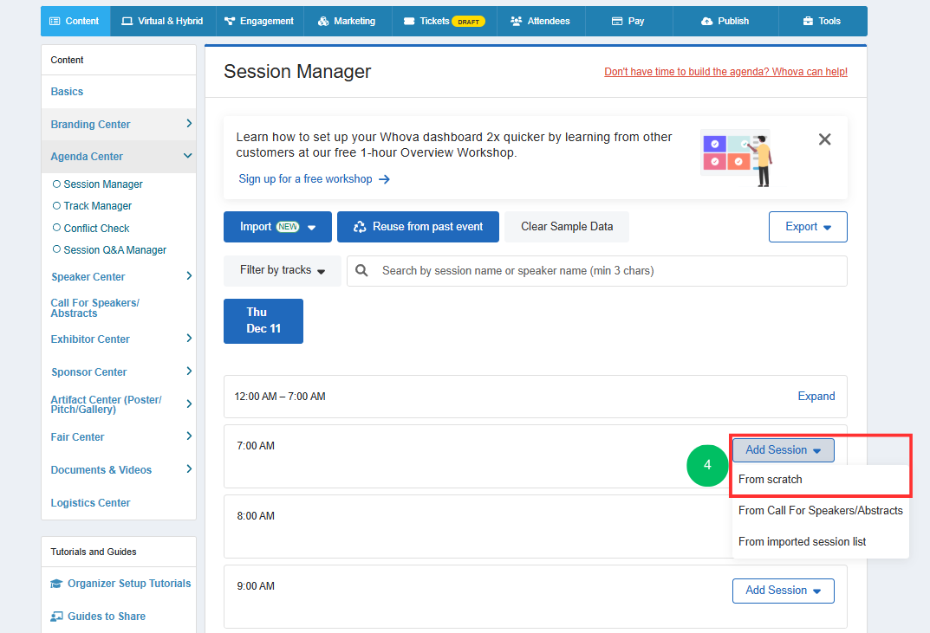Viewport: 930px width, 633px height.
Task: Expand the 12:00 AM – 7:00 AM block
Action: pos(816,397)
